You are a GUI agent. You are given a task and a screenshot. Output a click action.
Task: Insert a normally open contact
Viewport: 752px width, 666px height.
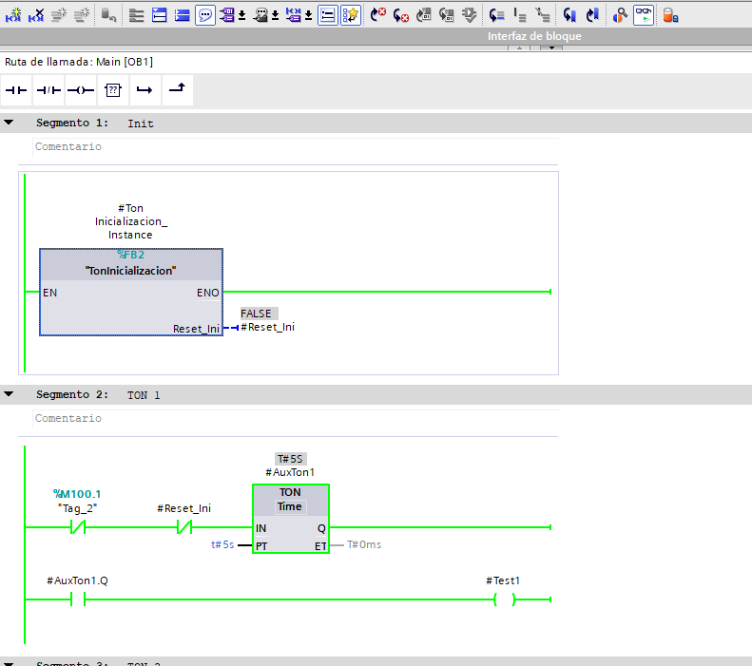coord(17,90)
